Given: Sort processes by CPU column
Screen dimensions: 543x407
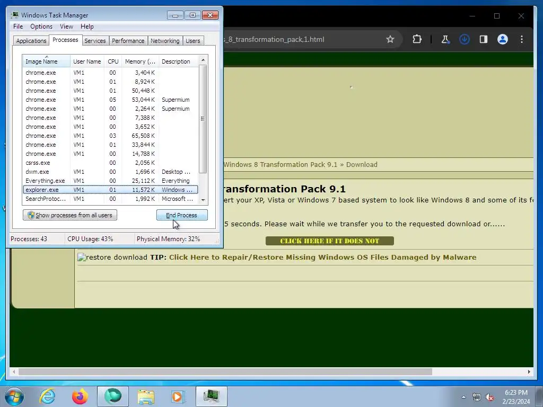Looking at the screenshot, I should (113, 61).
